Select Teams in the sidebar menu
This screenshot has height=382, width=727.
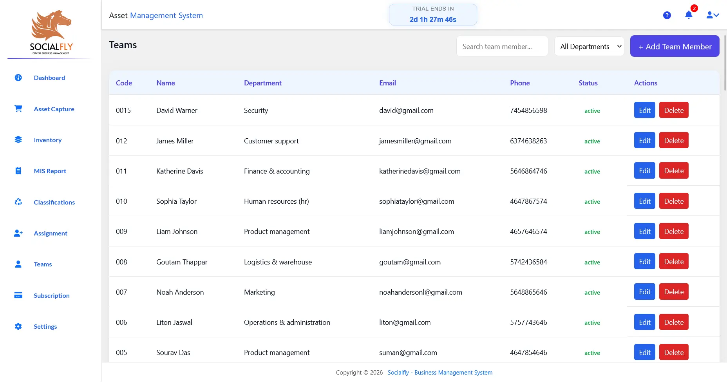(42, 264)
